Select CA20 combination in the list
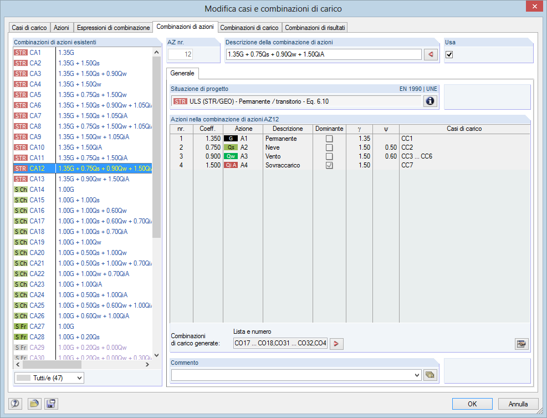The height and width of the screenshot is (418, 547). (83, 253)
